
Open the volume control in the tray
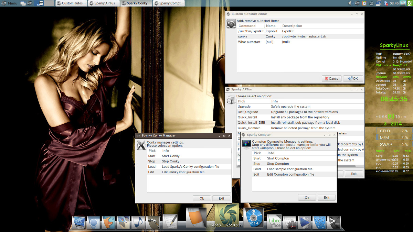350,3
